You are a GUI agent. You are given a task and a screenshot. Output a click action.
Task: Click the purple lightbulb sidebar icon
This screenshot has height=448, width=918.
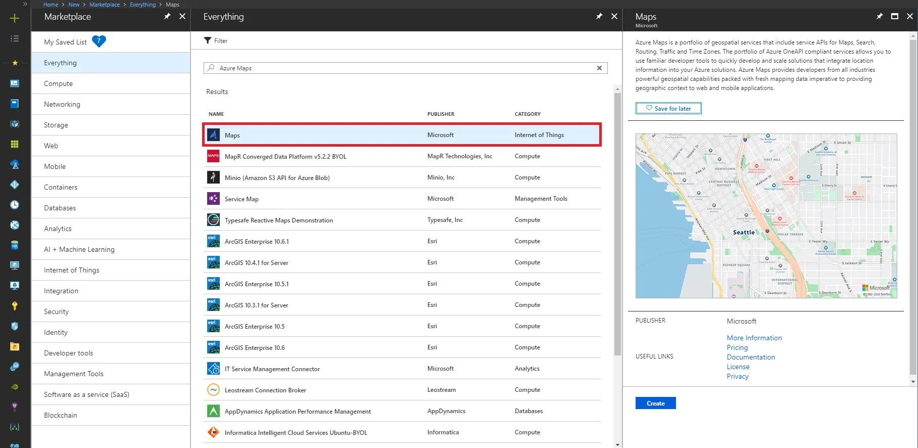(x=15, y=407)
